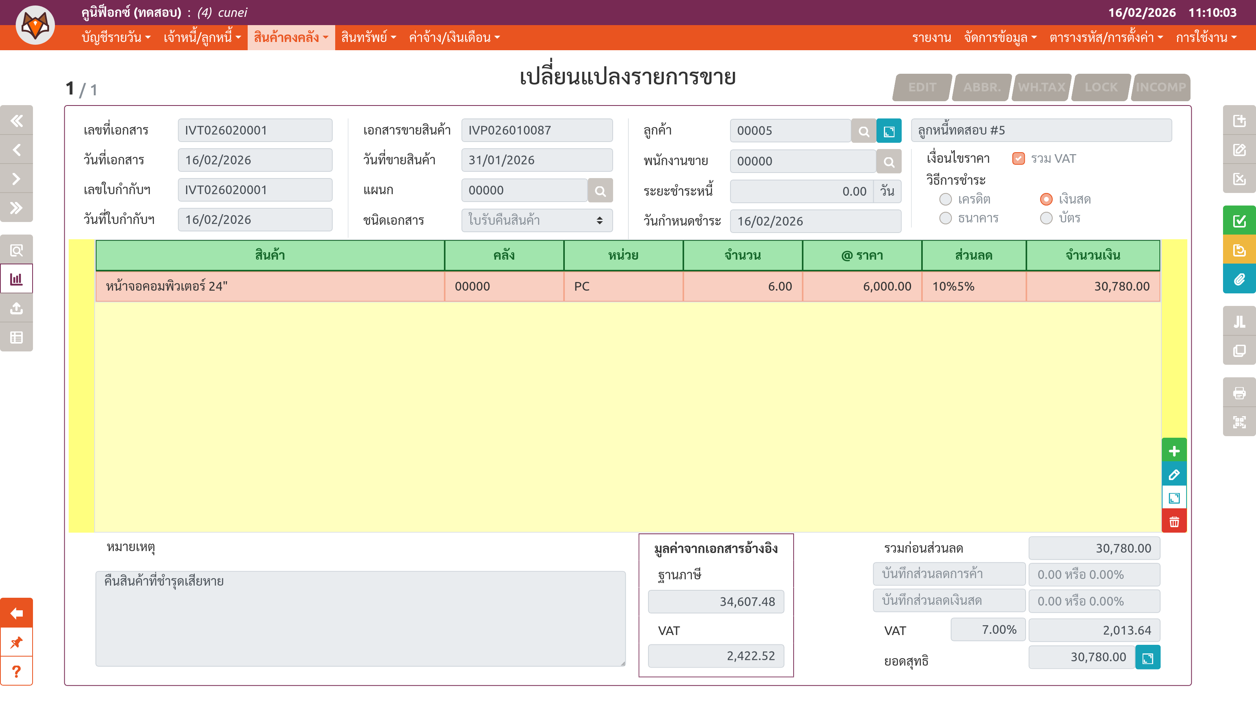Expand the บัญชีรายวัน menu dropdown
1256x706 pixels.
[x=116, y=38]
